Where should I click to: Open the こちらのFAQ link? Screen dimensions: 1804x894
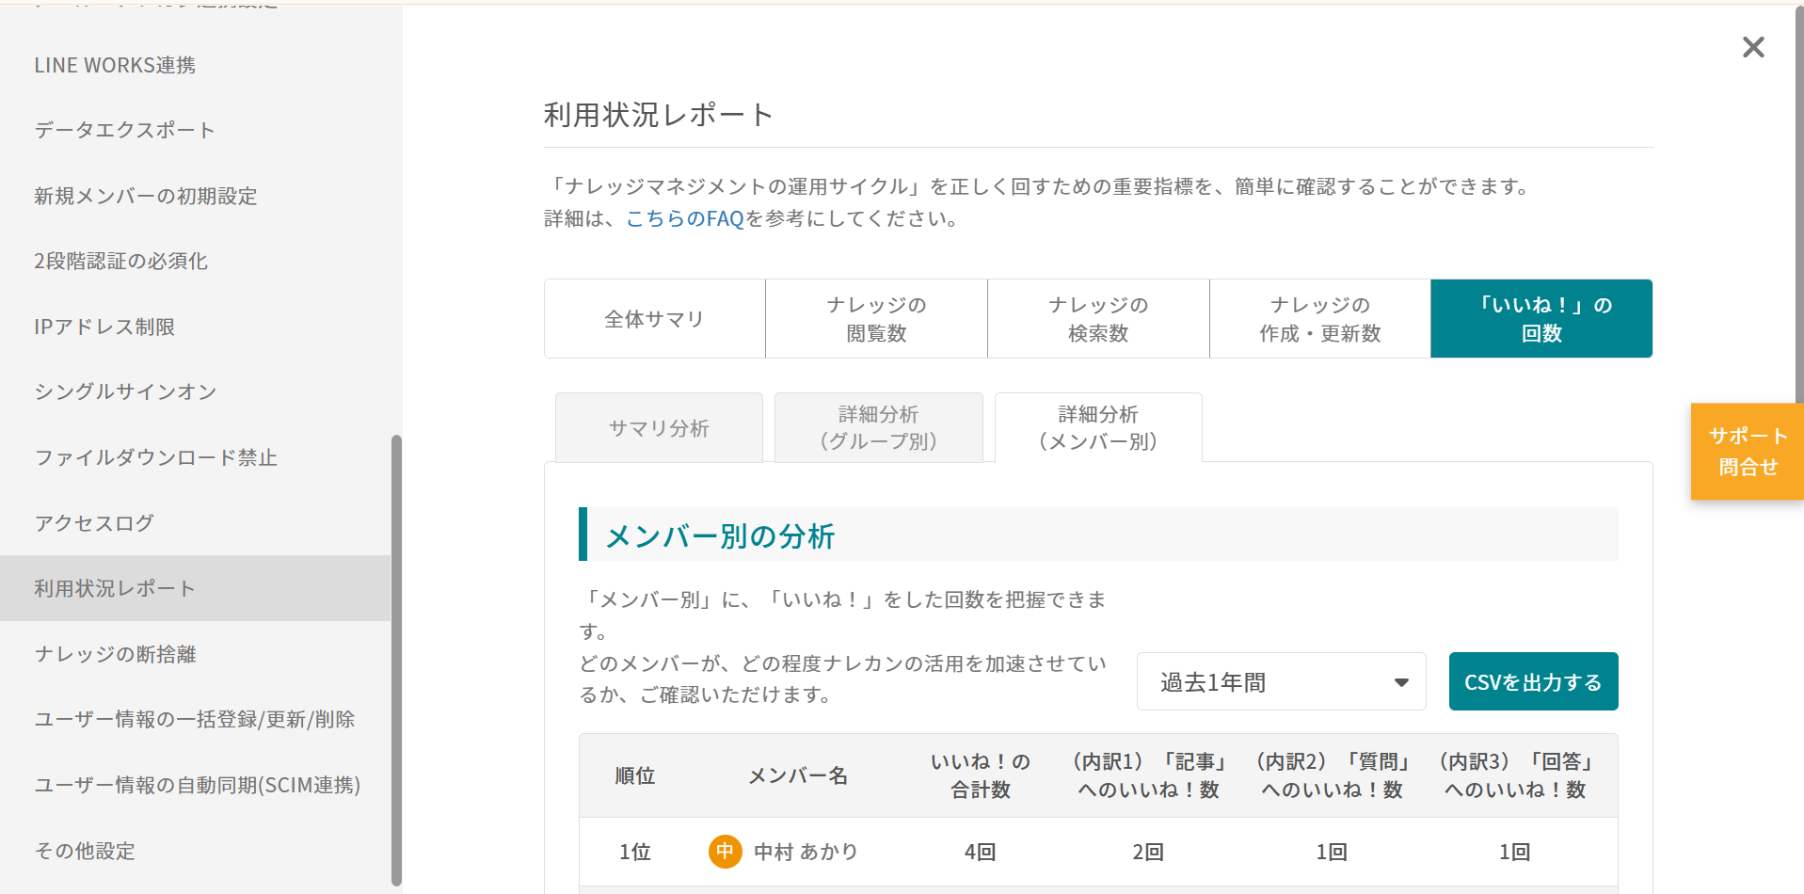pyautogui.click(x=684, y=219)
